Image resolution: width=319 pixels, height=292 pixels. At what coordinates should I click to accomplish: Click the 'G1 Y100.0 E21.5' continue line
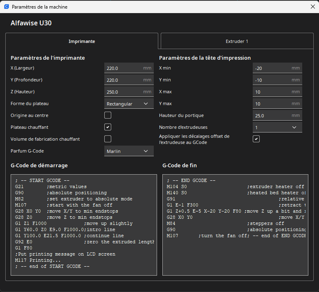point(70,236)
